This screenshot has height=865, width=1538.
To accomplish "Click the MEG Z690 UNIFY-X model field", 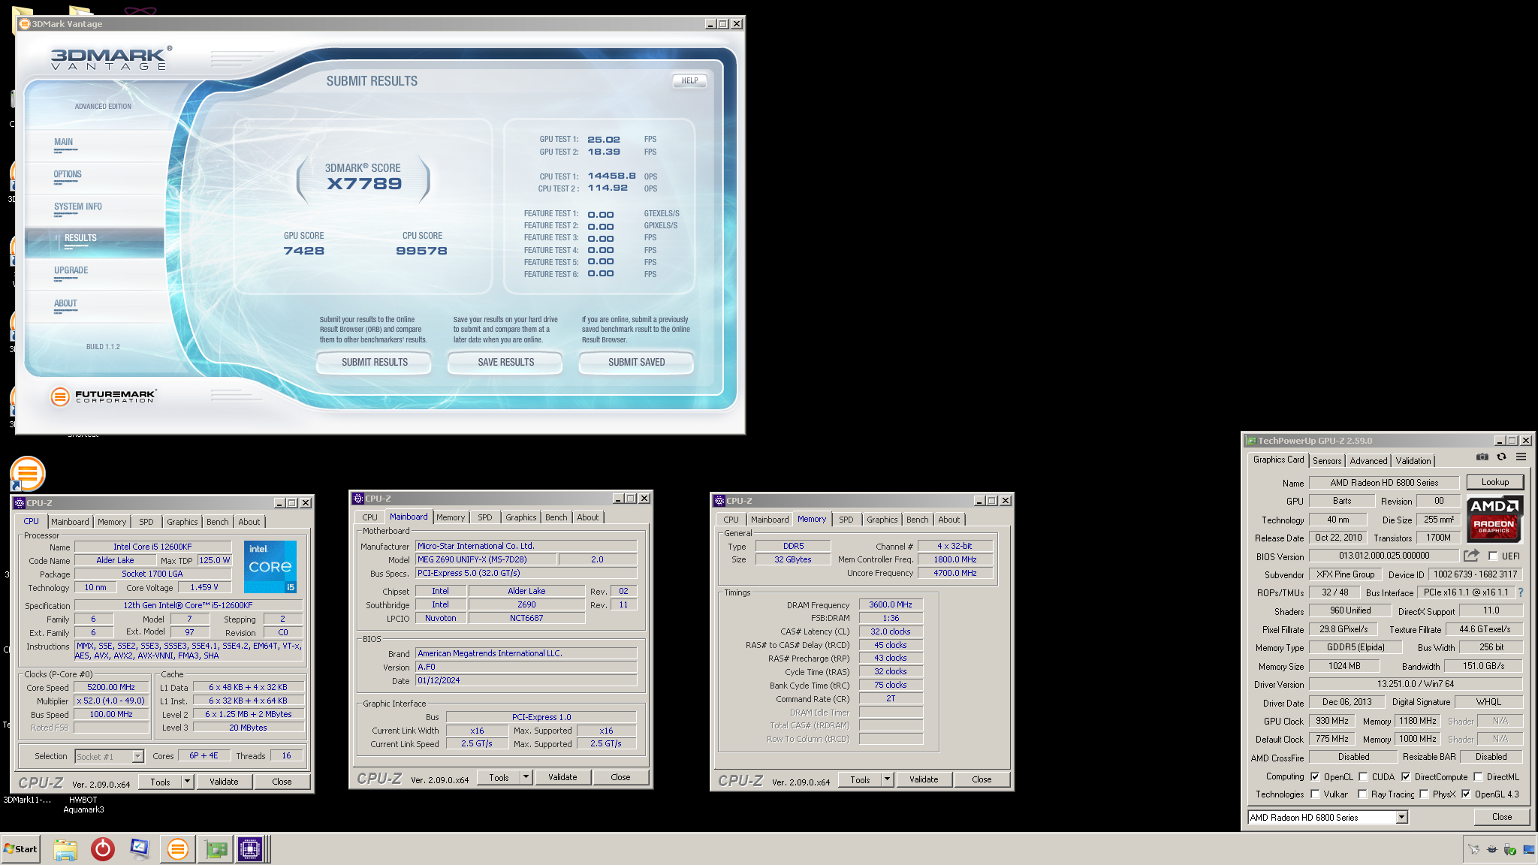I will click(486, 559).
